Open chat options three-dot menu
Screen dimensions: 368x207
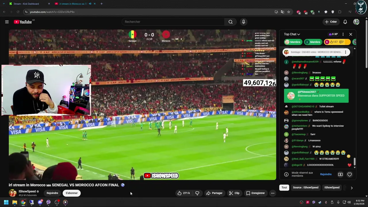(x=343, y=34)
